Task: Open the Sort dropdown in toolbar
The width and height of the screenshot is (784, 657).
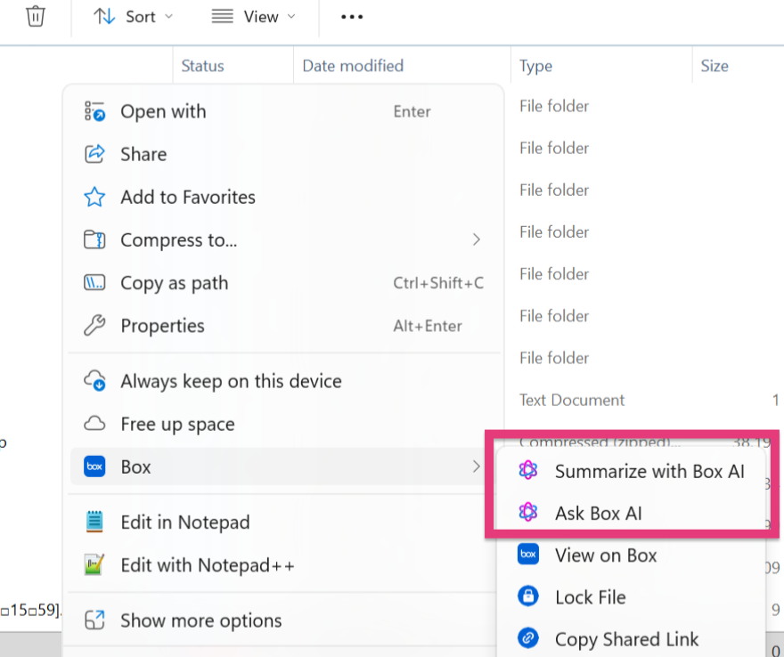Action: pos(134,16)
